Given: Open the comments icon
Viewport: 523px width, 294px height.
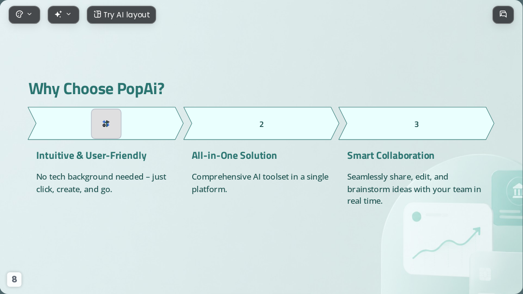Looking at the screenshot, I should 503,14.
